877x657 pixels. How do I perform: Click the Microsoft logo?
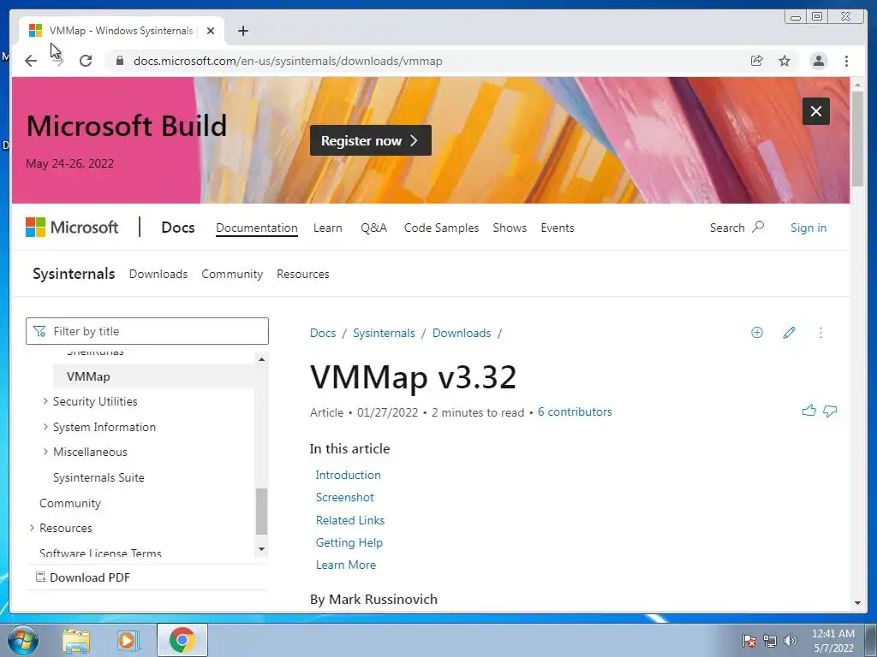(72, 228)
